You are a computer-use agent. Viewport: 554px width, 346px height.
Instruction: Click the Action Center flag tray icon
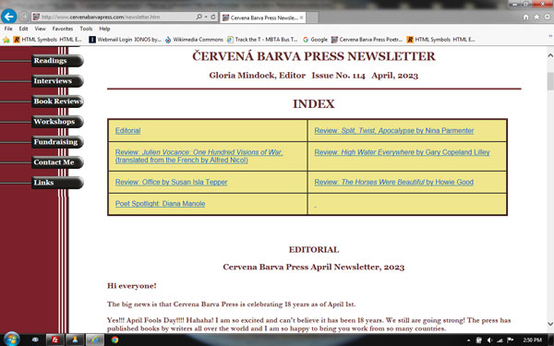click(511, 340)
